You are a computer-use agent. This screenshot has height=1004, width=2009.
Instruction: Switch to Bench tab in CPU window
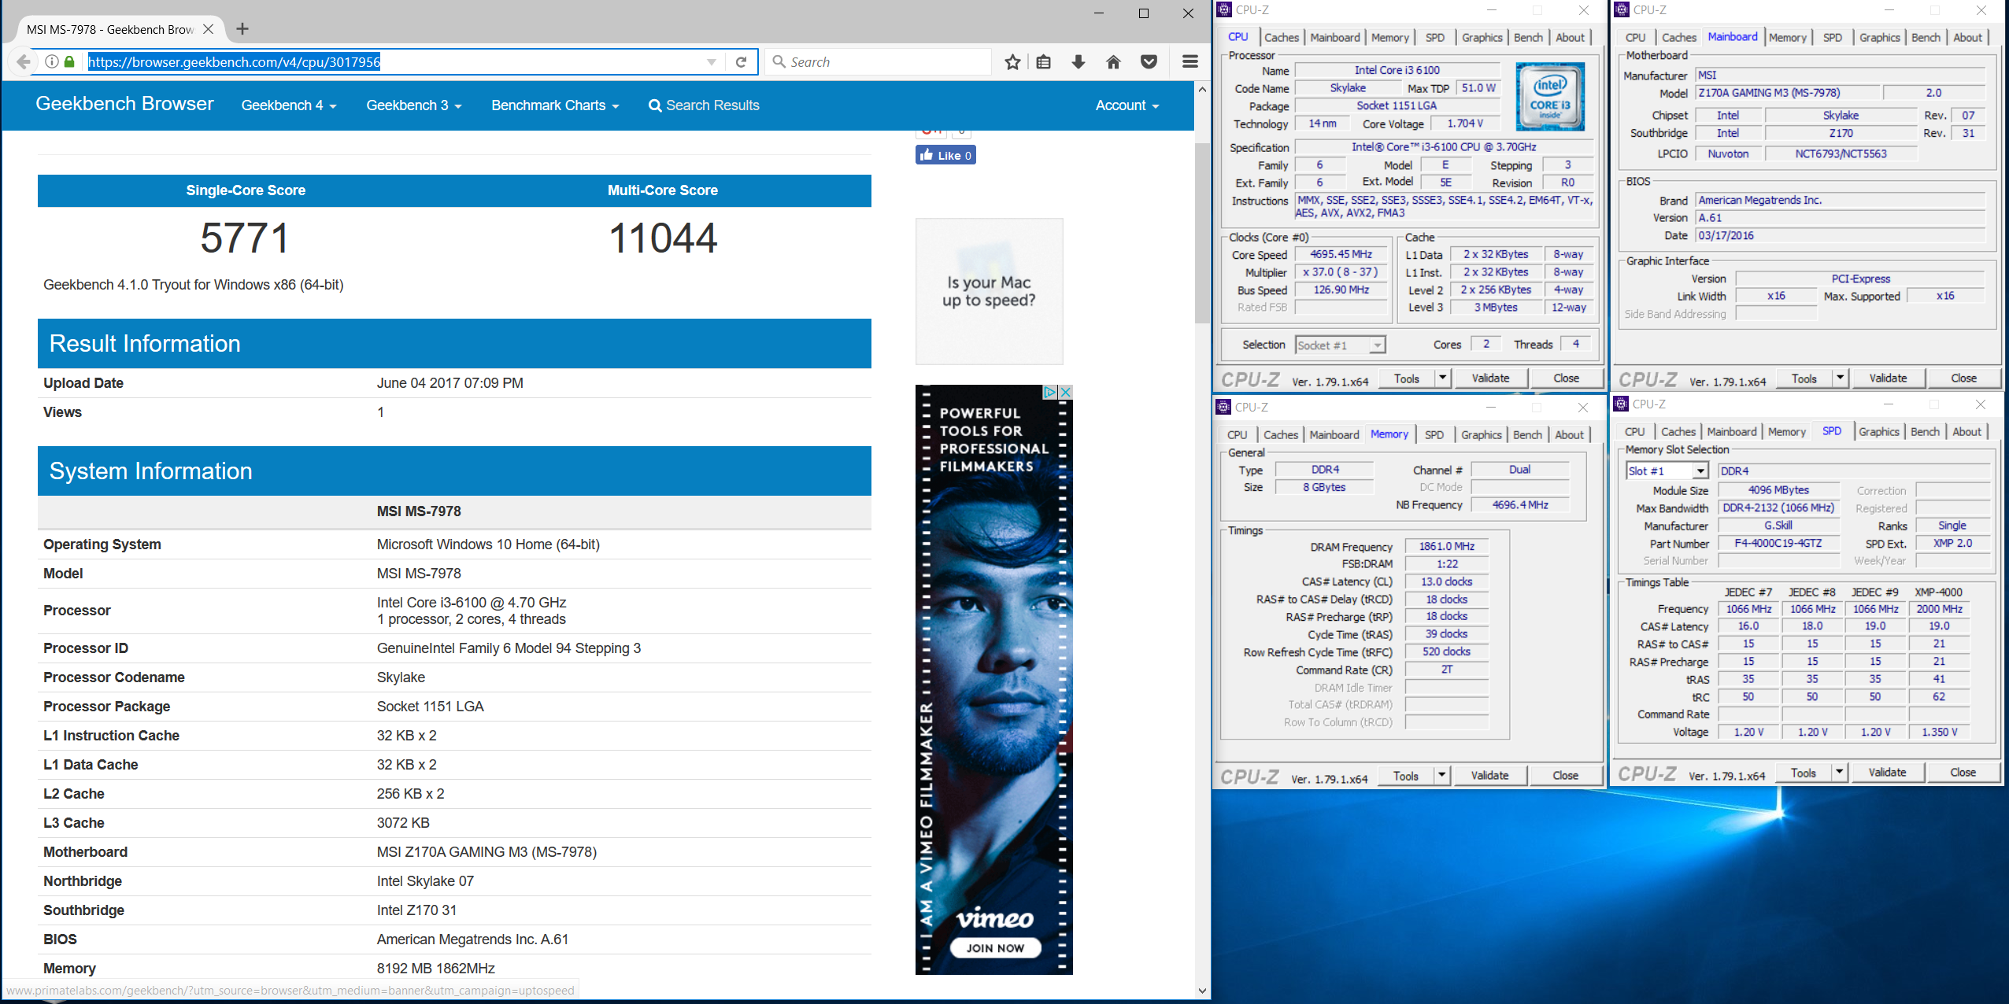[1528, 37]
